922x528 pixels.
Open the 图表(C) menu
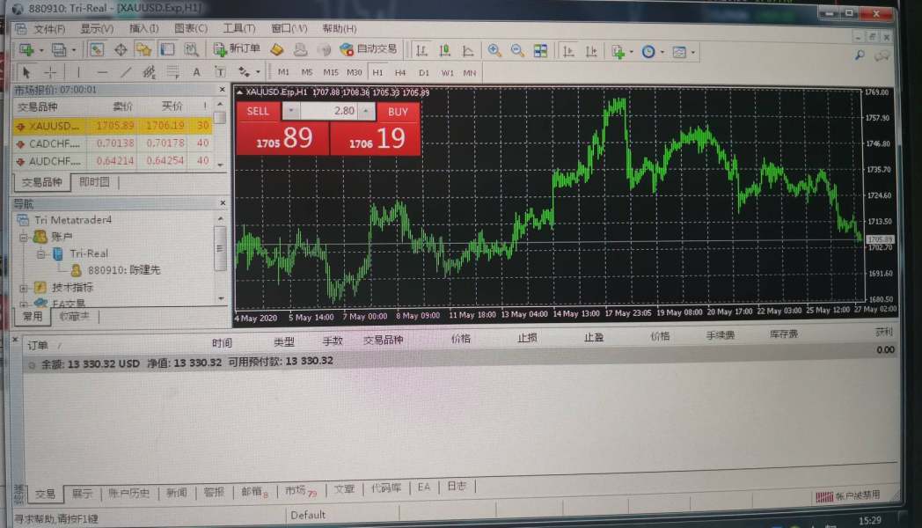coord(191,28)
